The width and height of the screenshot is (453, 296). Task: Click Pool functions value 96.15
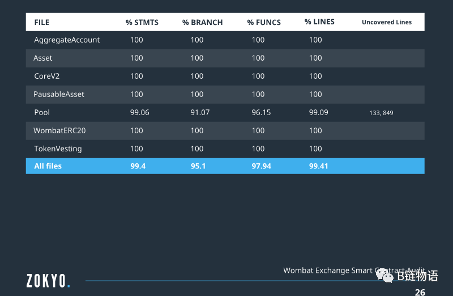coord(261,112)
